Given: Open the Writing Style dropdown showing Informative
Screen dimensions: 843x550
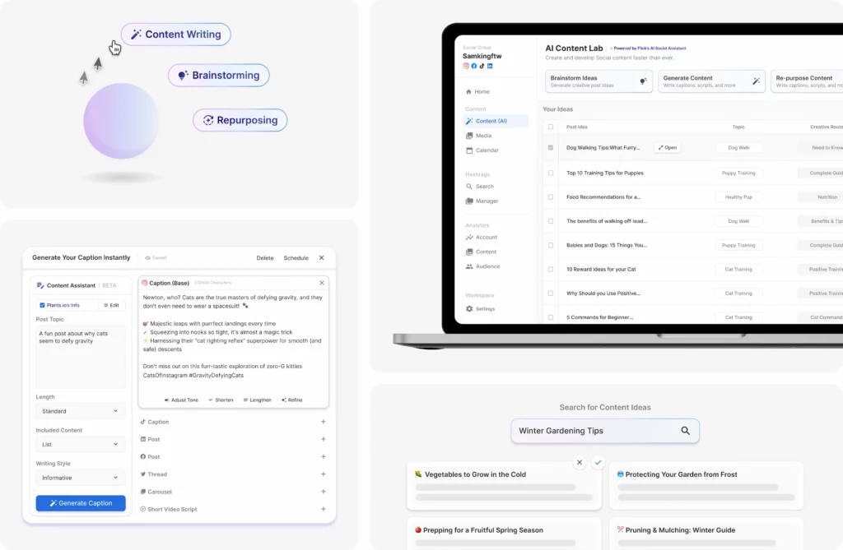Looking at the screenshot, I should coord(80,478).
